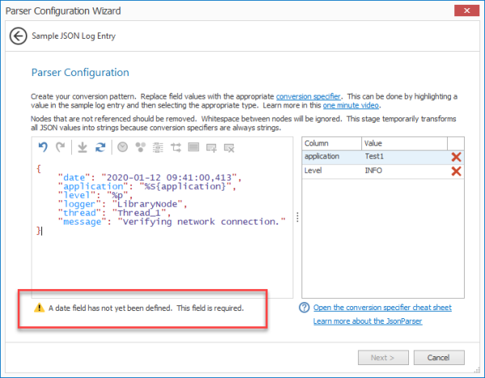Click the download arrow toolbar icon

point(82,148)
